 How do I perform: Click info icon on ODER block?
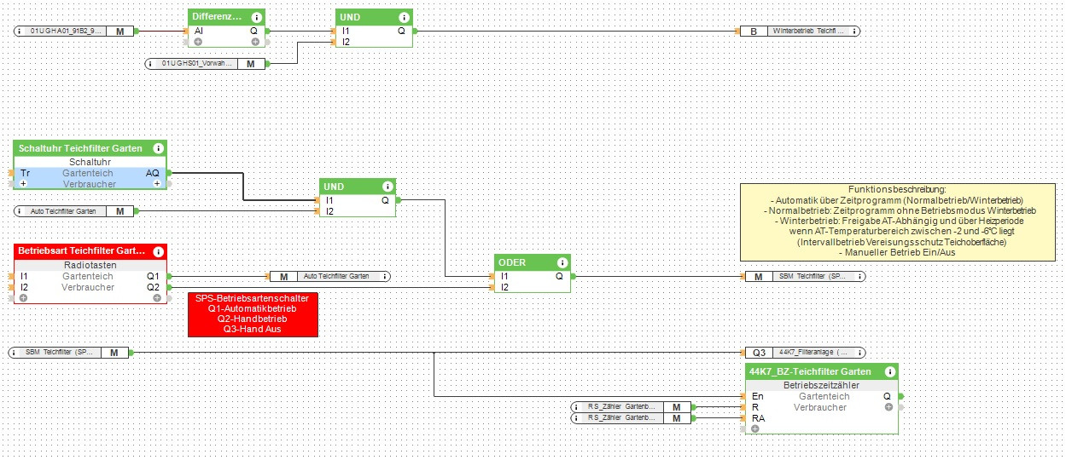(562, 262)
